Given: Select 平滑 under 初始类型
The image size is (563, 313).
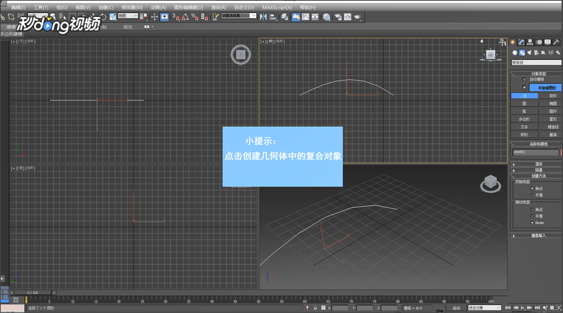Looking at the screenshot, I should click(532, 195).
